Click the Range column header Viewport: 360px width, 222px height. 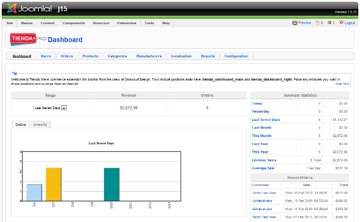click(50, 95)
